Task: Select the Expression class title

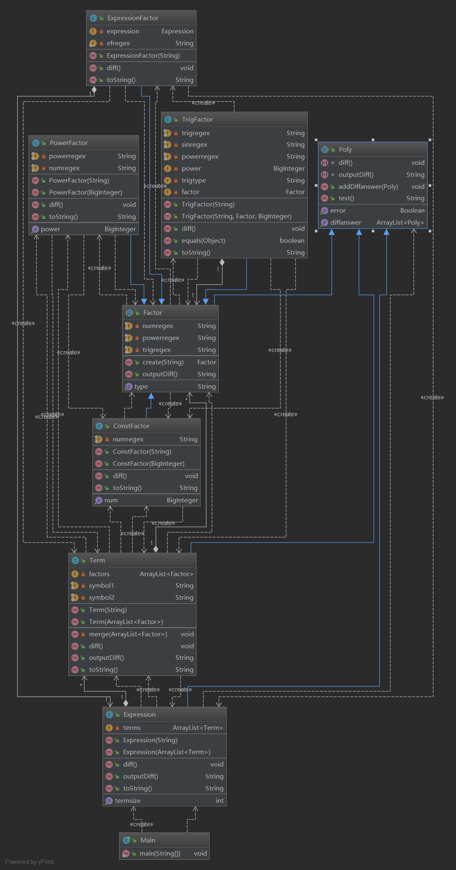Action: [139, 715]
